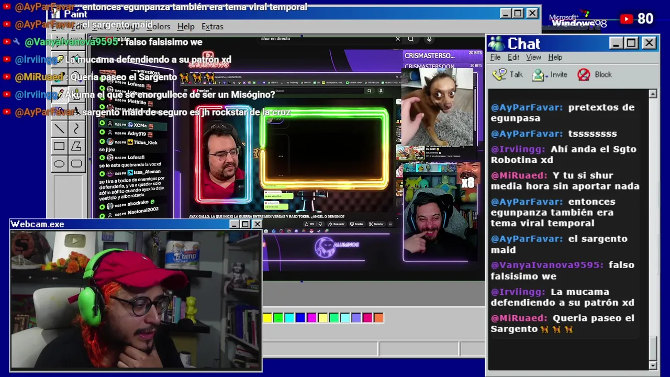Select the Pencil tool in Paint
The image size is (670, 377).
[x=59, y=94]
